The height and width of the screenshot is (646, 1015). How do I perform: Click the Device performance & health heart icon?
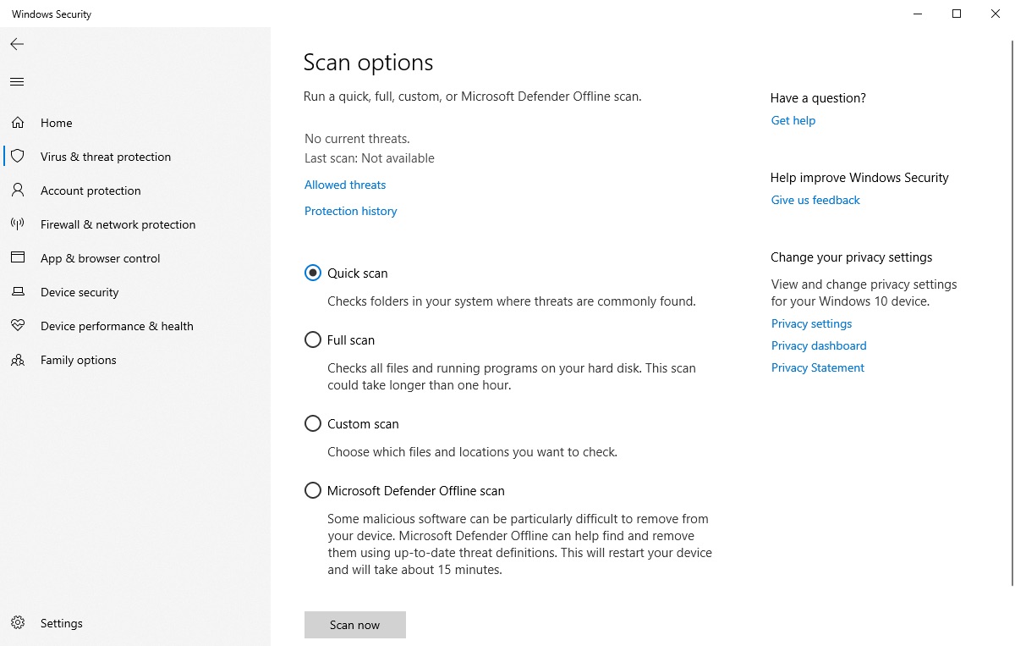pos(18,326)
